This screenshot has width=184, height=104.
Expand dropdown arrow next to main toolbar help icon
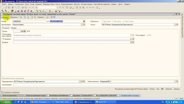tap(73, 8)
